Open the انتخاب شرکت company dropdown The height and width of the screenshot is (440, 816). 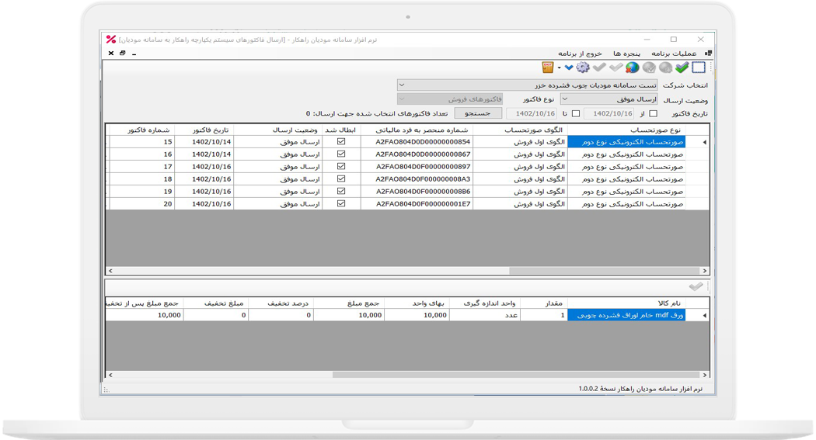point(527,85)
